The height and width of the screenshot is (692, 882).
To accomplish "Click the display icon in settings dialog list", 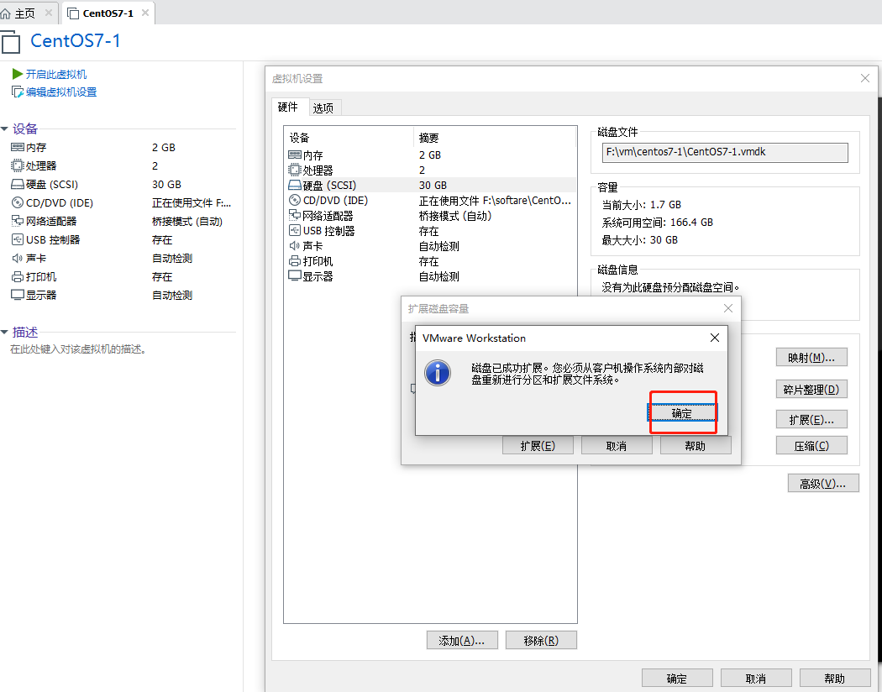I will tap(295, 276).
